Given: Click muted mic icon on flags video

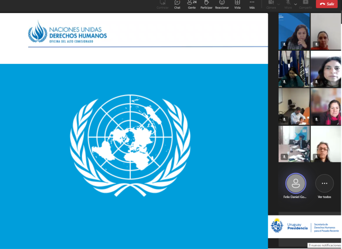Looking at the screenshot, I should click(284, 82).
